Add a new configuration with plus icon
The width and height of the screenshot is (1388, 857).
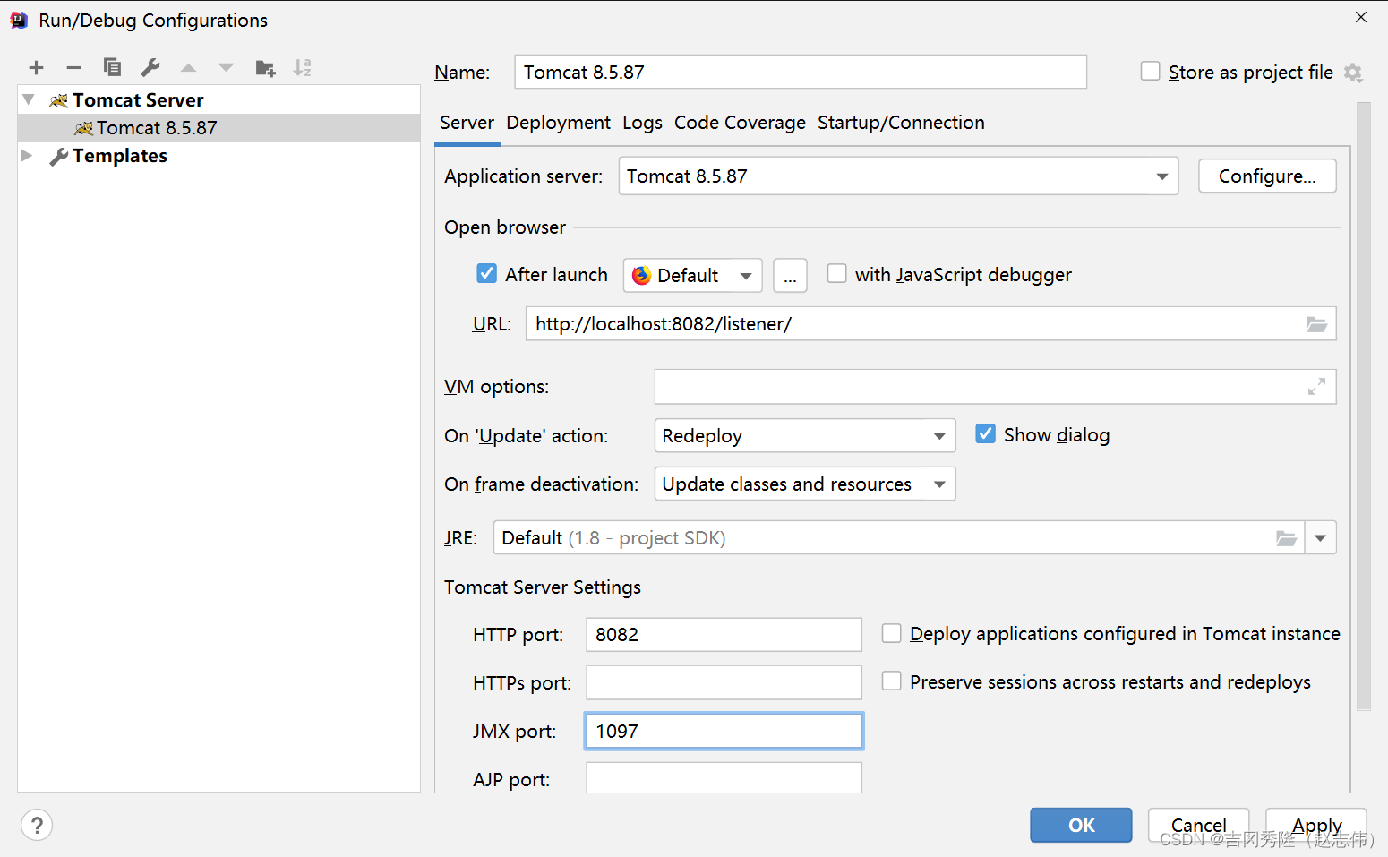click(36, 68)
